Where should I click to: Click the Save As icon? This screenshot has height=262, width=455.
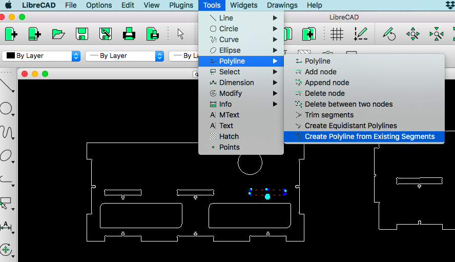tap(106, 34)
